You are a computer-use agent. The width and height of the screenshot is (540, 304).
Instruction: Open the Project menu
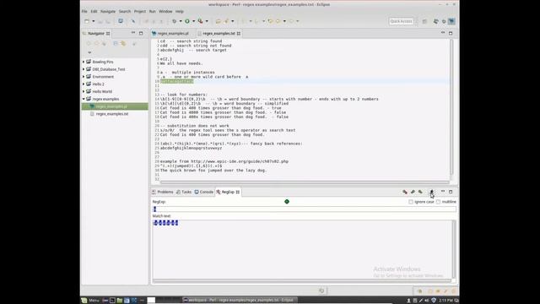[x=140, y=11]
